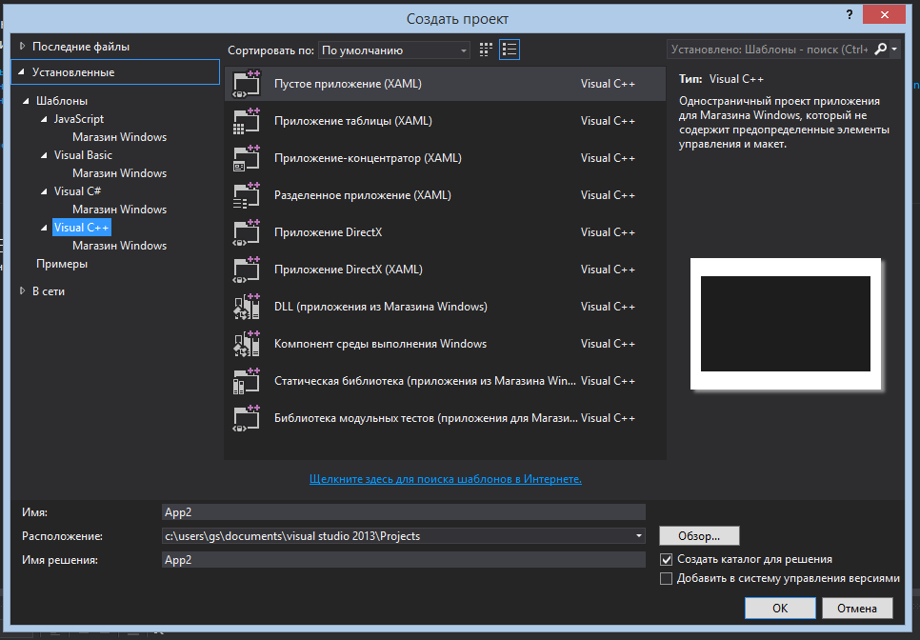Open the dialog help question mark

click(x=849, y=14)
